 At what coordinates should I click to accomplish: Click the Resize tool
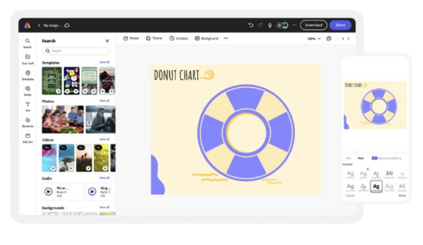[131, 38]
